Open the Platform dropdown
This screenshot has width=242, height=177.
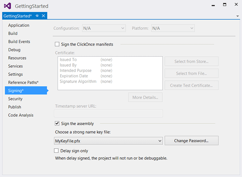[173, 28]
